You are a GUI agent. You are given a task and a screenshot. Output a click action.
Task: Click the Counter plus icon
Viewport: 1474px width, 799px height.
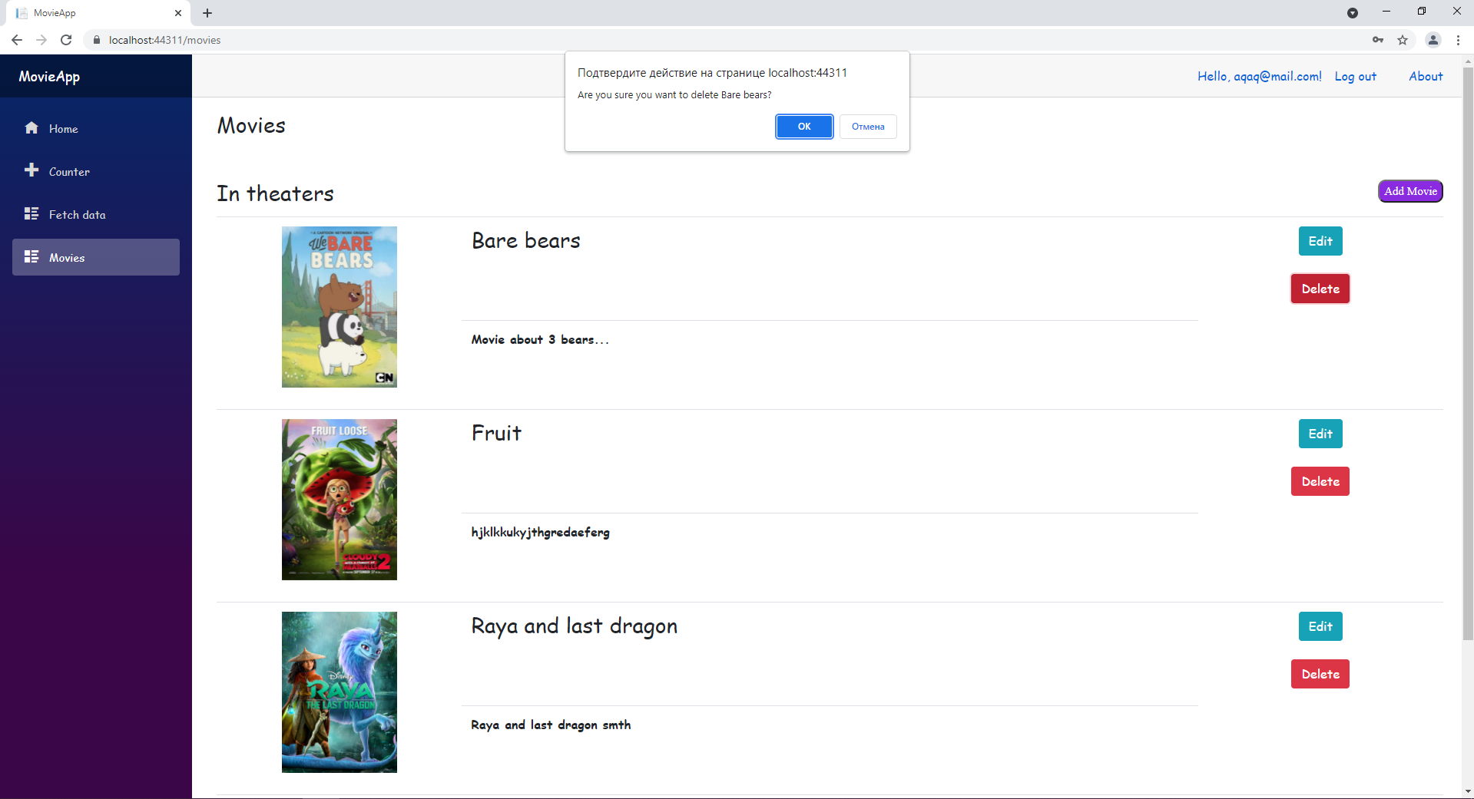(x=31, y=170)
